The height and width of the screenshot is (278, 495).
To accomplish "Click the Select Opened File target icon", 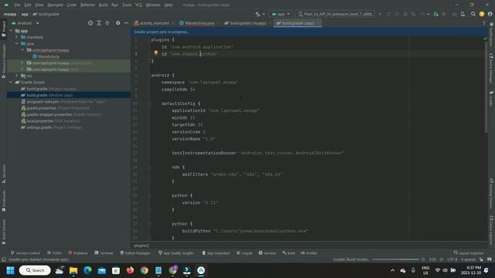I will pos(90,23).
